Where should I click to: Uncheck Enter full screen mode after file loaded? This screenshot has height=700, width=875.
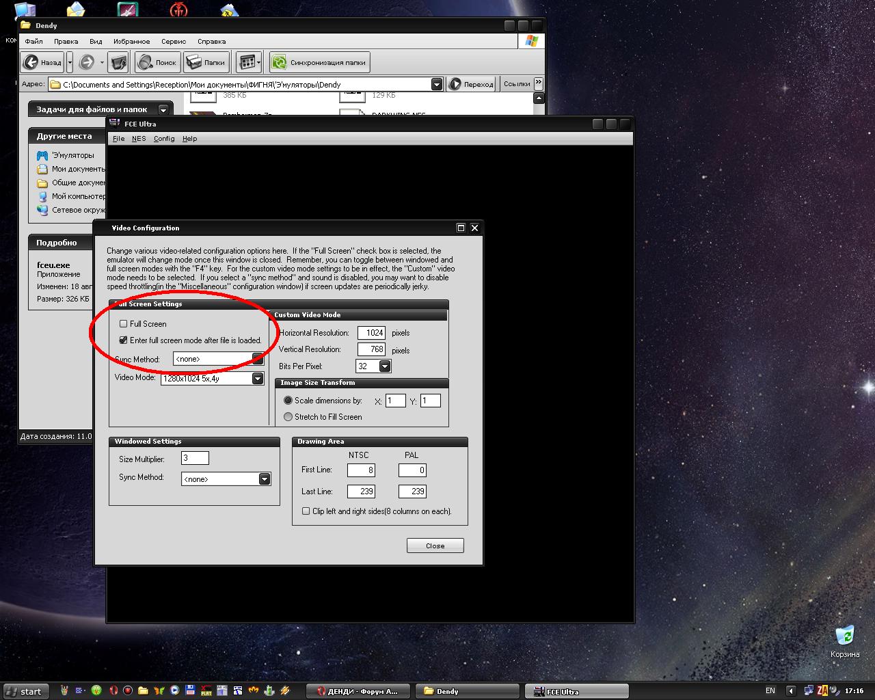[x=123, y=340]
